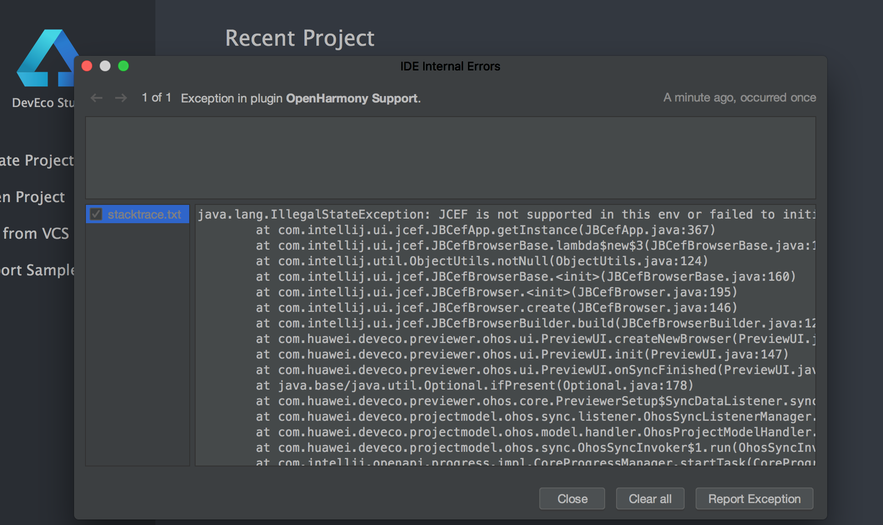Click the ObjectUtils.notNull stack trace line
Screen dimensions: 883x525
coord(482,261)
